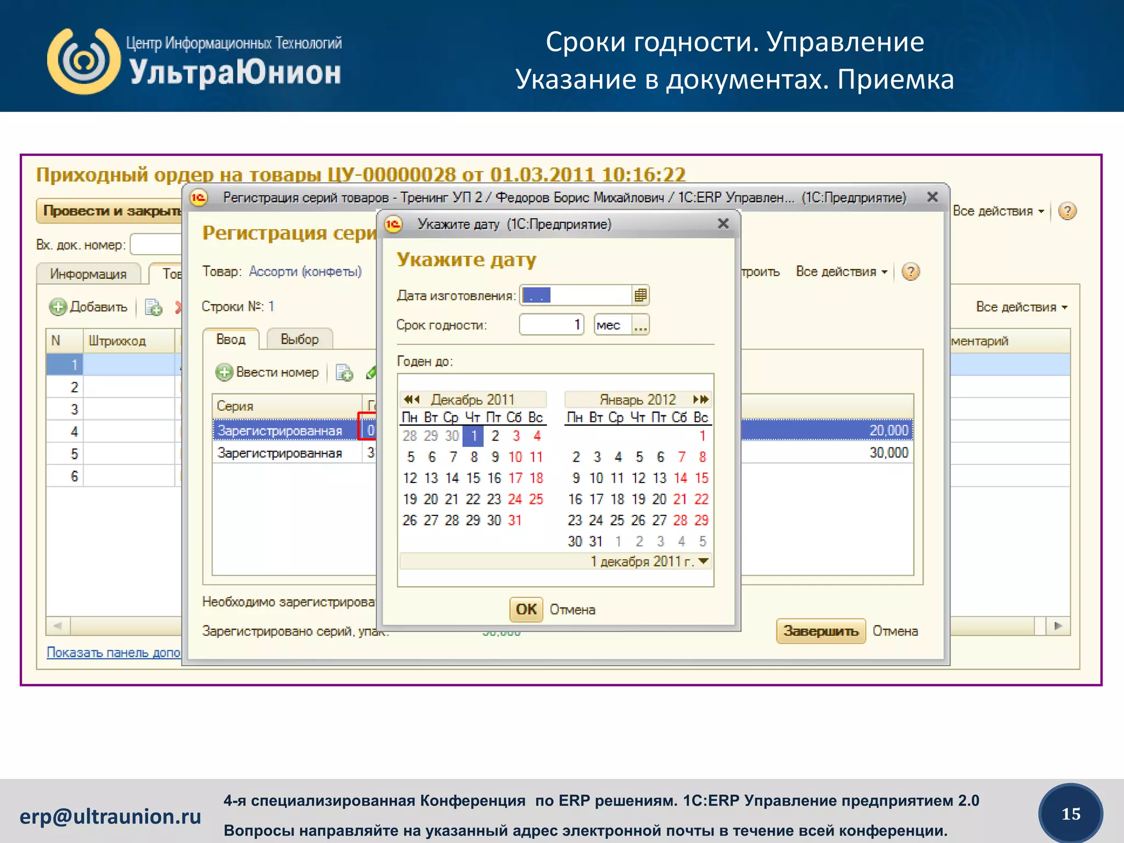This screenshot has width=1124, height=843.
Task: Click left arrow of horizontal scrollbar
Action: point(58,626)
